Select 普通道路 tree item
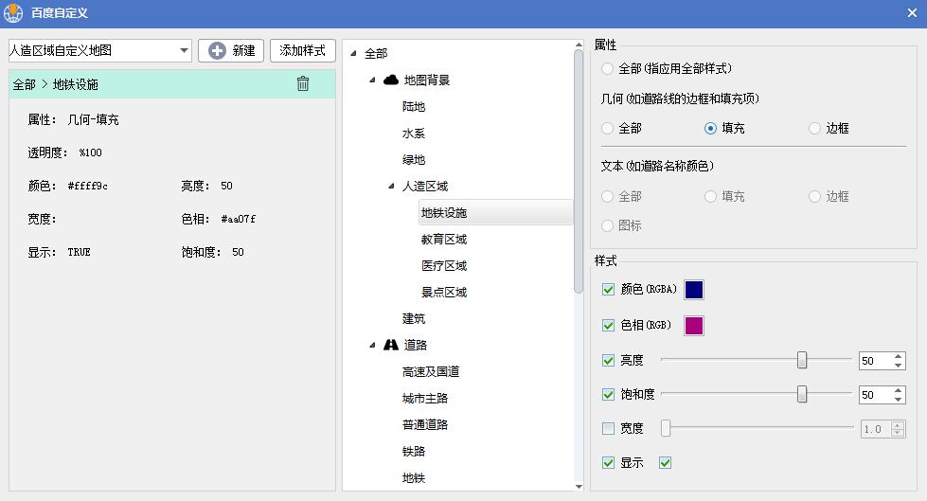Screen dimensions: 927x501 424,424
